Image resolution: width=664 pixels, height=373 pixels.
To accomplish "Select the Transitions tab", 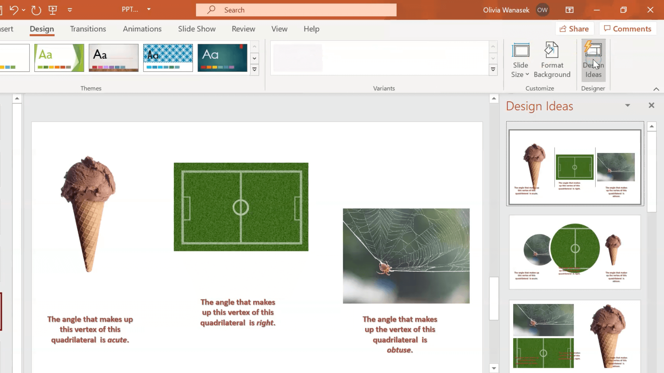I will [x=87, y=29].
